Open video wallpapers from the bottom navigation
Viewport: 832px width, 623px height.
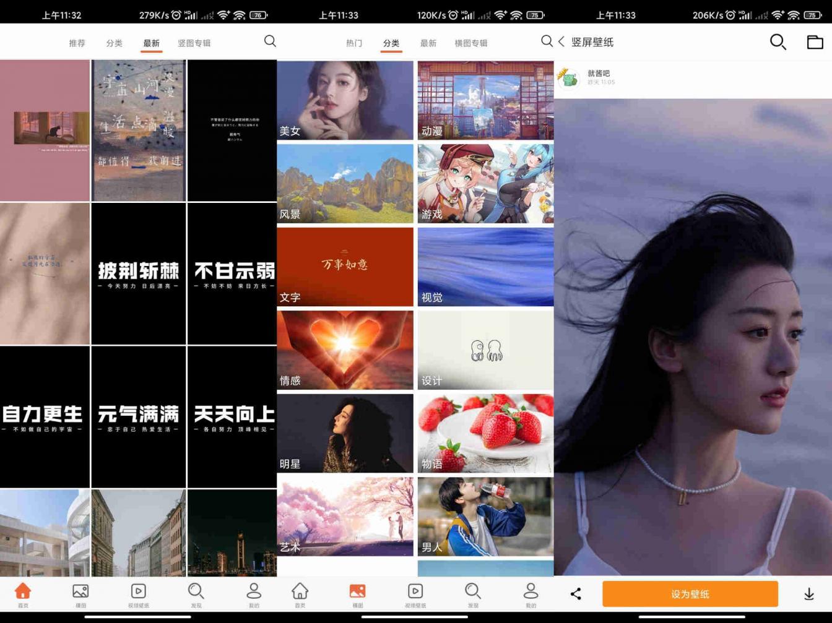point(138,593)
